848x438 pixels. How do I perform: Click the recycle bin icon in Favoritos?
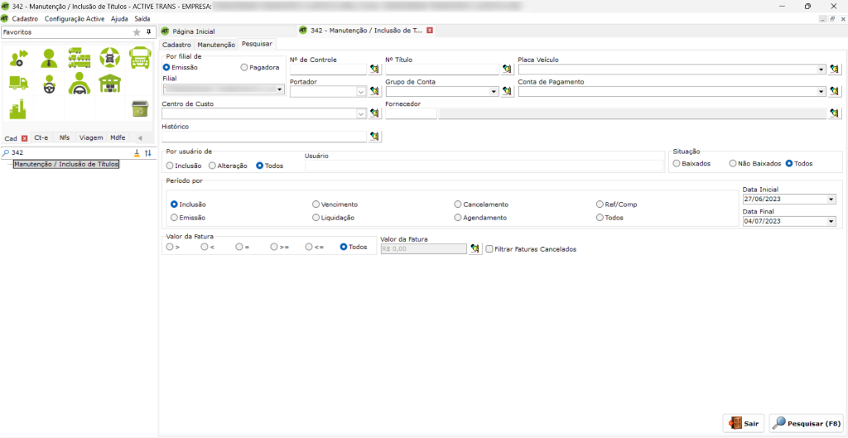click(140, 109)
